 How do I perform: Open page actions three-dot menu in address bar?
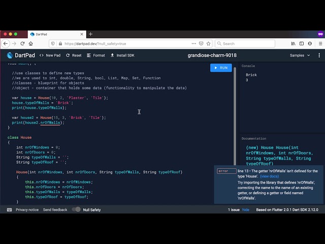coord(194,44)
